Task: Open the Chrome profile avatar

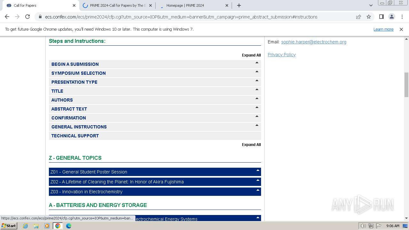Action: click(x=391, y=17)
